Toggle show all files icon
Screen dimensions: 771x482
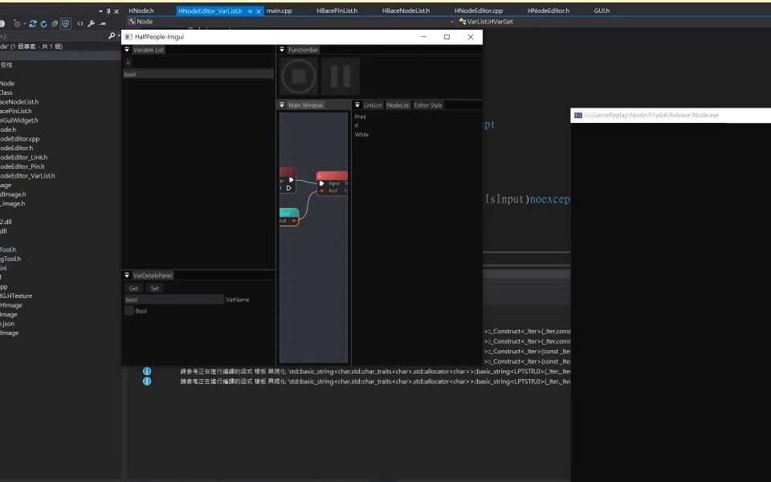(x=65, y=23)
